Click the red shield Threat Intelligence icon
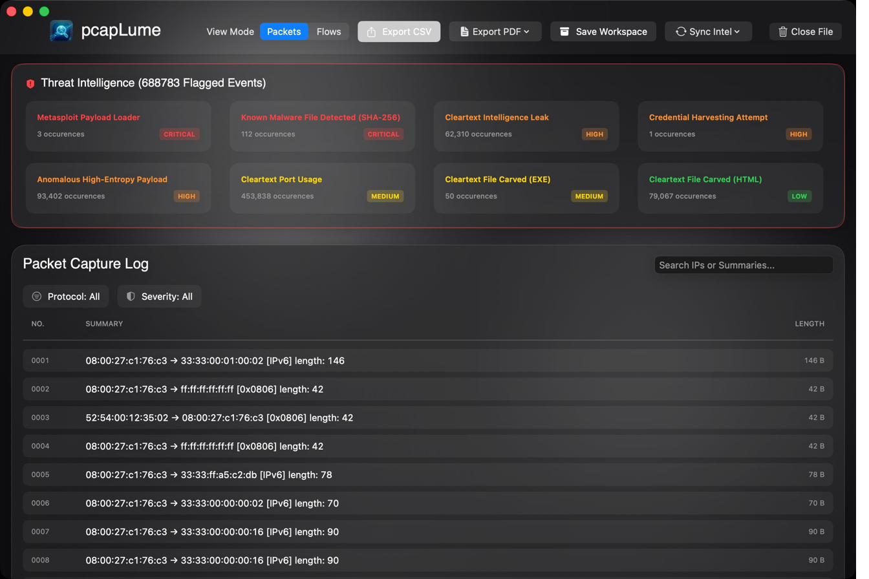 click(x=30, y=84)
